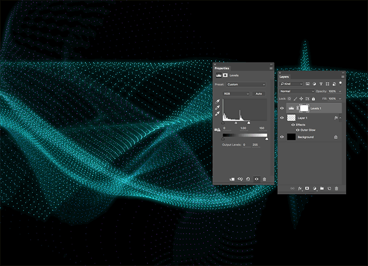Hide the Background layer

click(x=282, y=137)
